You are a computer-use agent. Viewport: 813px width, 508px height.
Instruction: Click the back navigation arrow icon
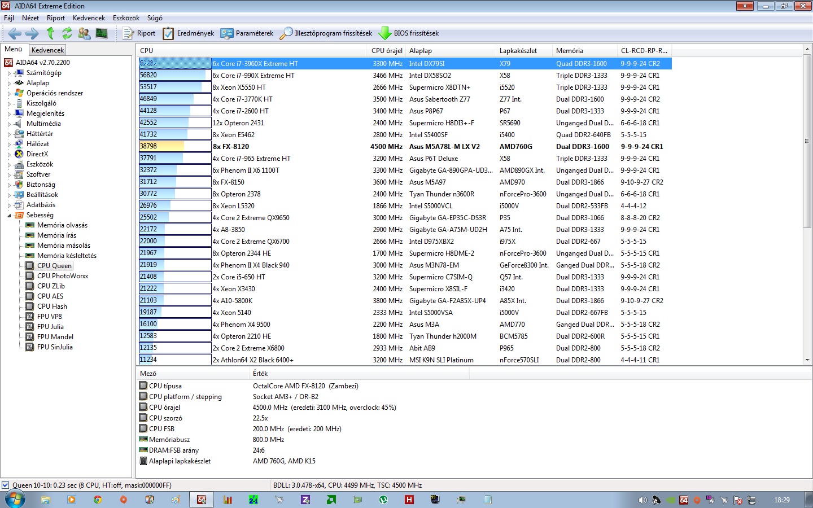[15, 33]
